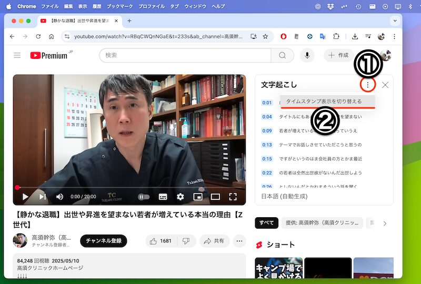Image resolution: width=421 pixels, height=284 pixels.
Task: Focus the 検索 search field
Action: pos(185,55)
